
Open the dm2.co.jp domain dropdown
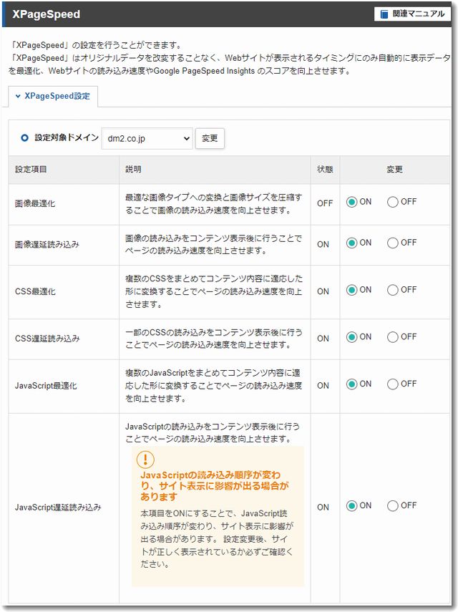pos(147,139)
